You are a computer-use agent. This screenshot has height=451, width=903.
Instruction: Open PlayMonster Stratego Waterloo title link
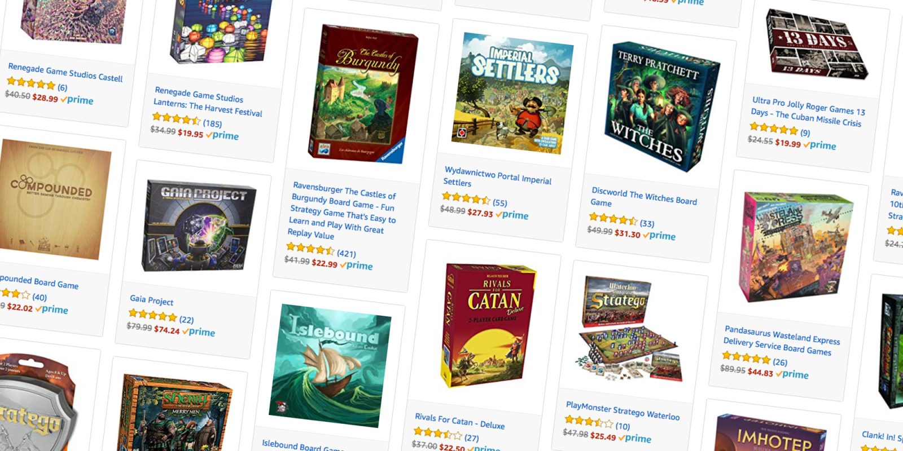coord(623,411)
